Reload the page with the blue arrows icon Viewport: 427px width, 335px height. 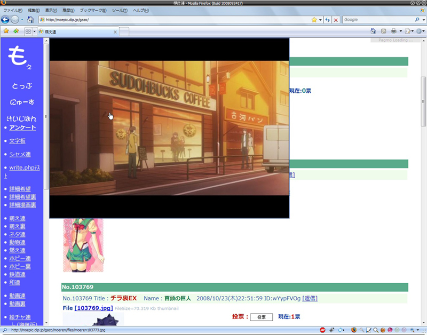[x=328, y=20]
